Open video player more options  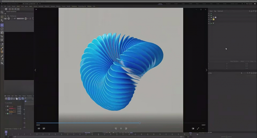click(203, 128)
